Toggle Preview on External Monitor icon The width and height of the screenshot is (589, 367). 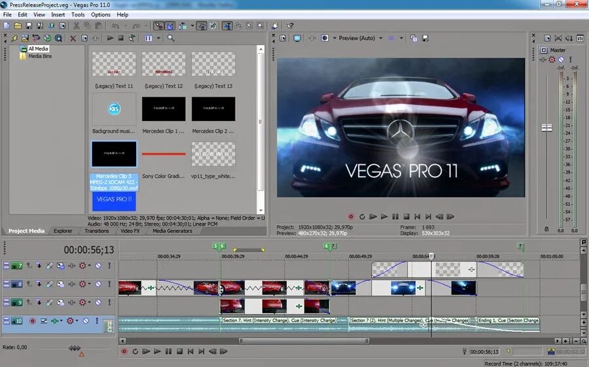pos(296,39)
